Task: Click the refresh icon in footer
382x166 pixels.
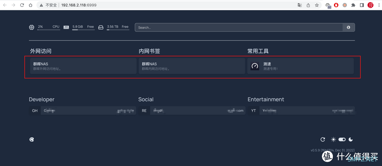Action: (323, 139)
